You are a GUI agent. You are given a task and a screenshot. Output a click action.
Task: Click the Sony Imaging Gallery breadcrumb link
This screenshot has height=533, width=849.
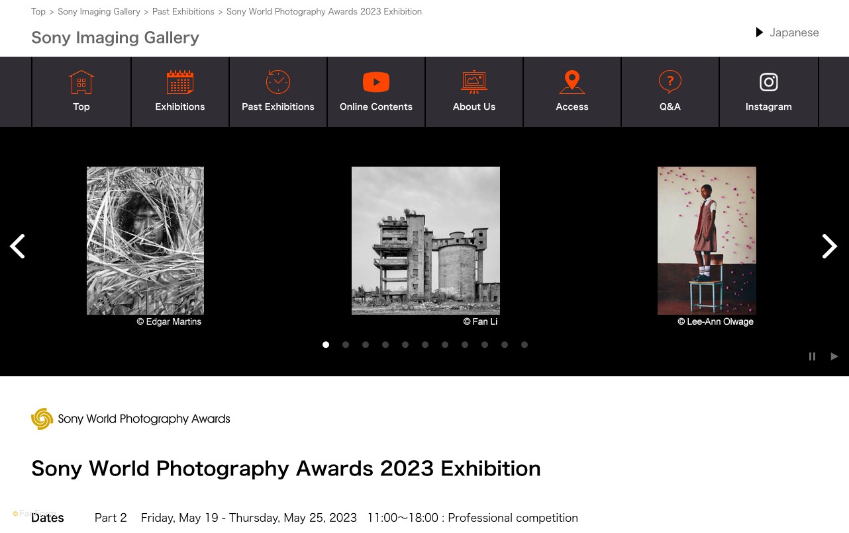(99, 11)
